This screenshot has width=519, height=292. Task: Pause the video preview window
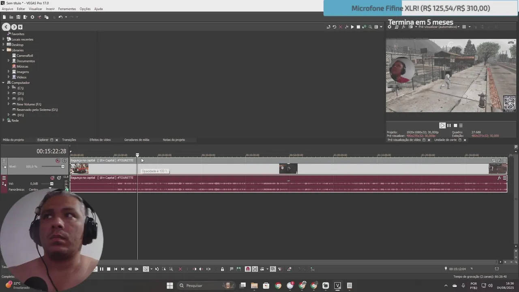click(449, 126)
